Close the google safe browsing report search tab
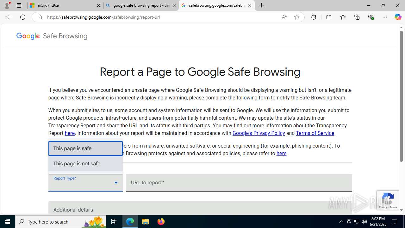 pyautogui.click(x=174, y=5)
